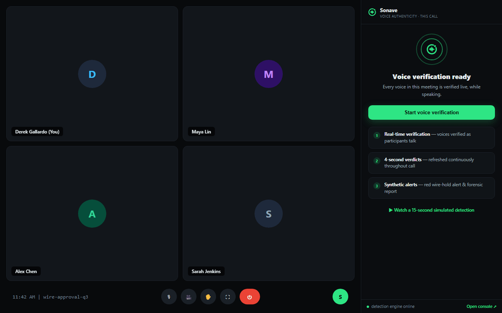Click the 'Maya Lin' name label
Image resolution: width=502 pixels, height=313 pixels.
click(201, 132)
